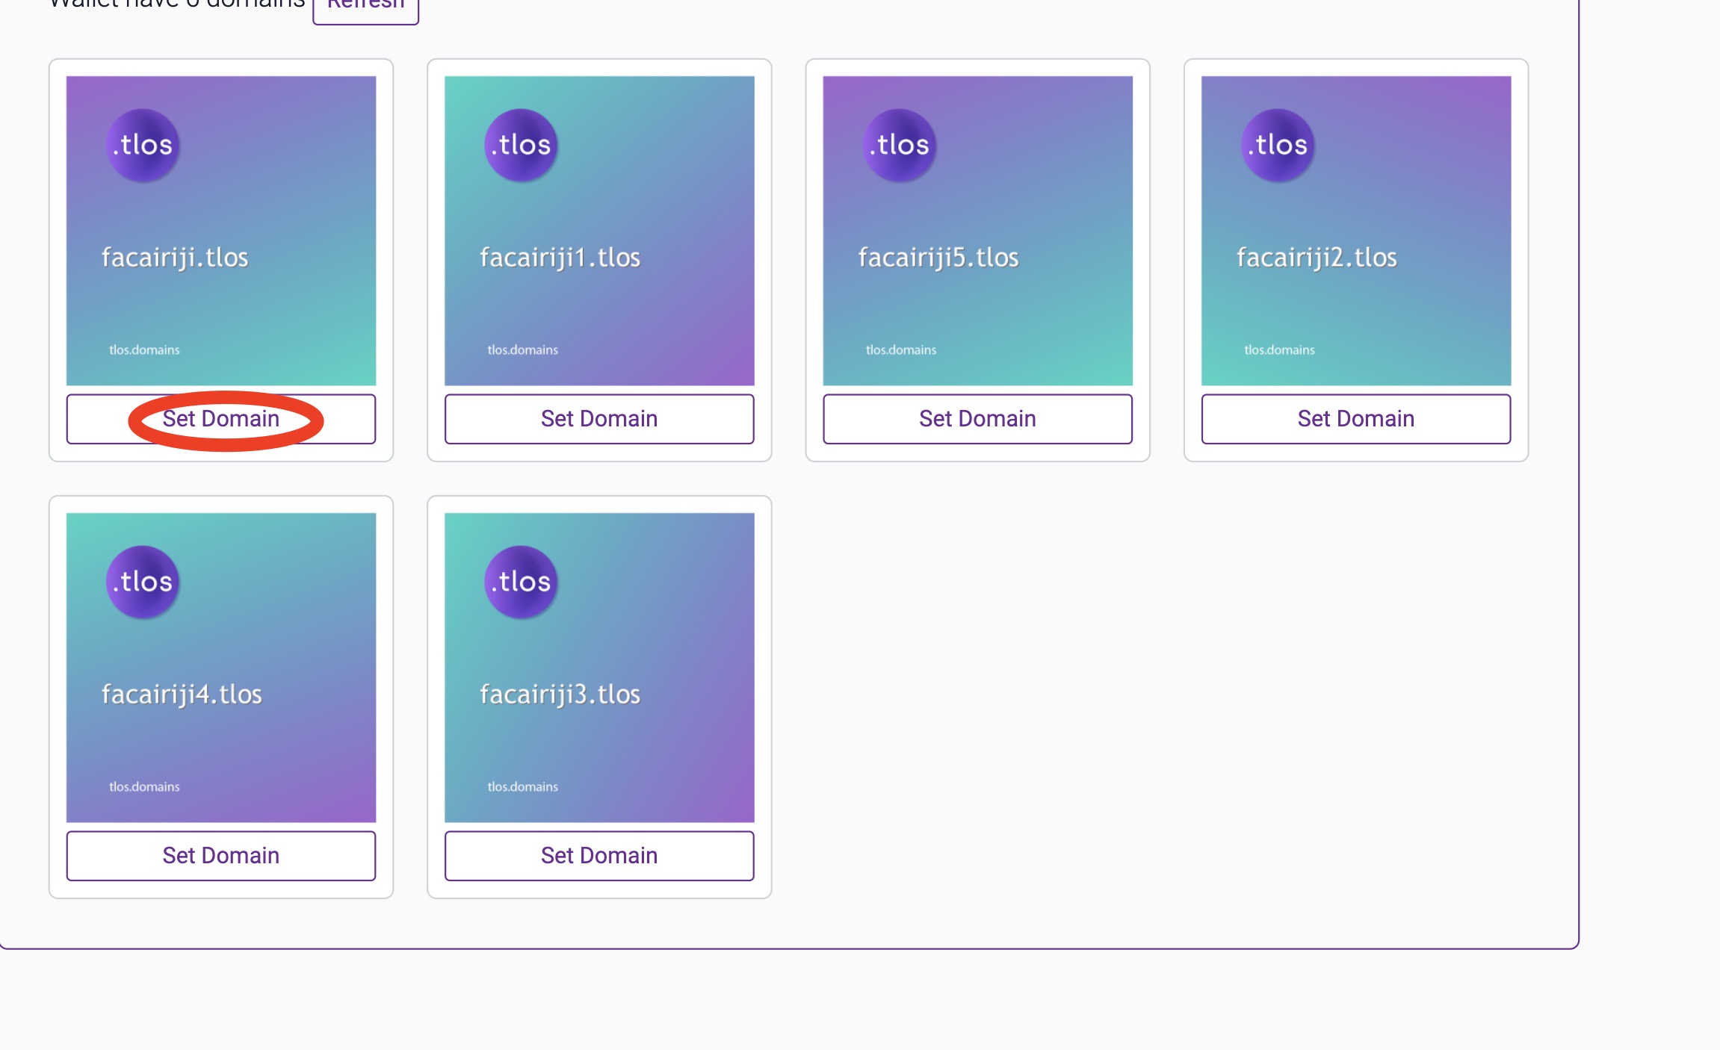Set Domain for facairiji5.tlos
Viewport: 1720px width, 1050px height.
[977, 419]
